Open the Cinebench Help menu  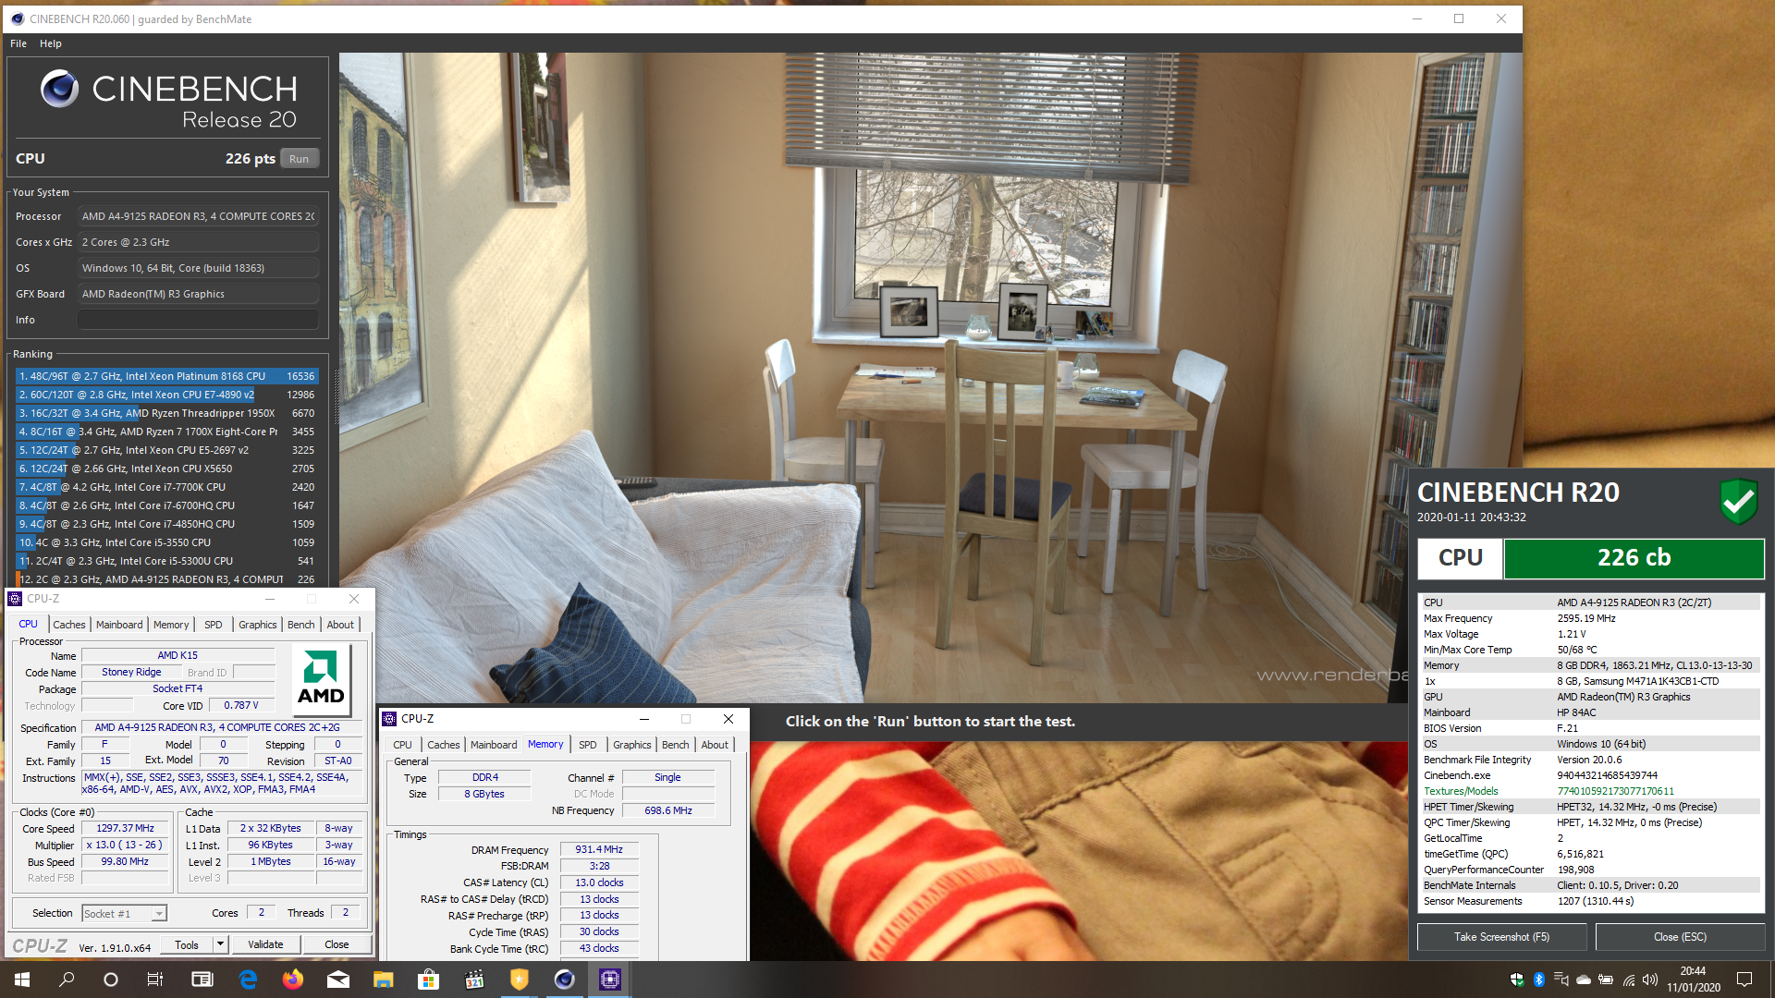[51, 43]
